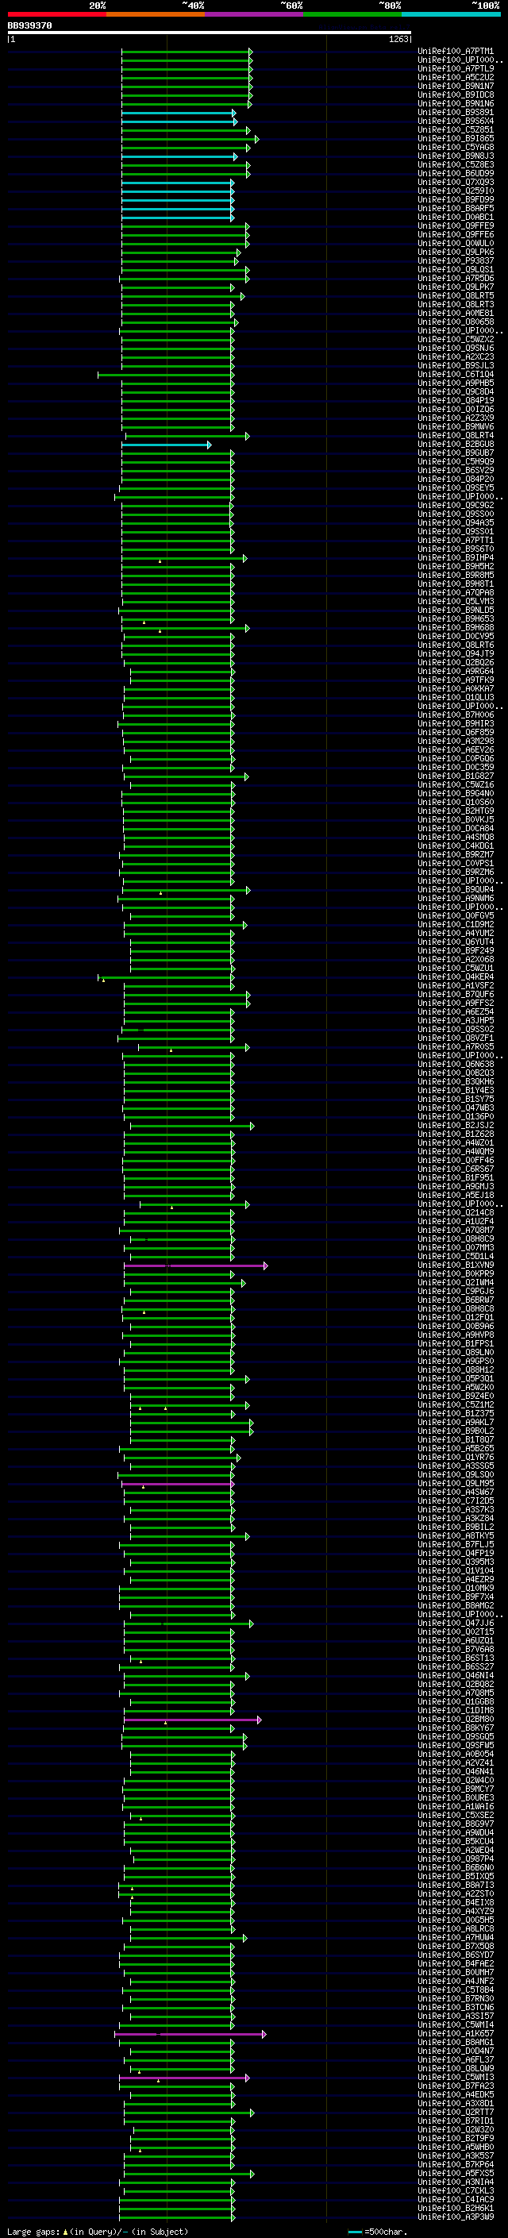Screen dimensions: 508x2238
Task: Select the query name BB939370
Action: point(29,26)
